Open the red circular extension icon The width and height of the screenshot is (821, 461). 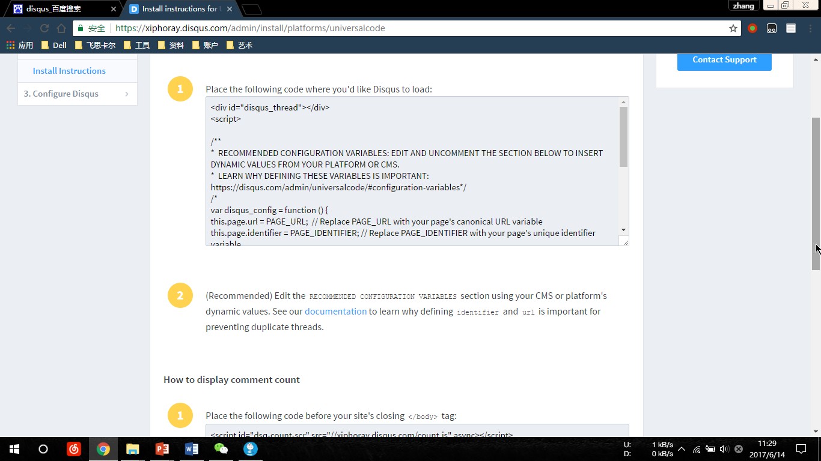tap(752, 28)
